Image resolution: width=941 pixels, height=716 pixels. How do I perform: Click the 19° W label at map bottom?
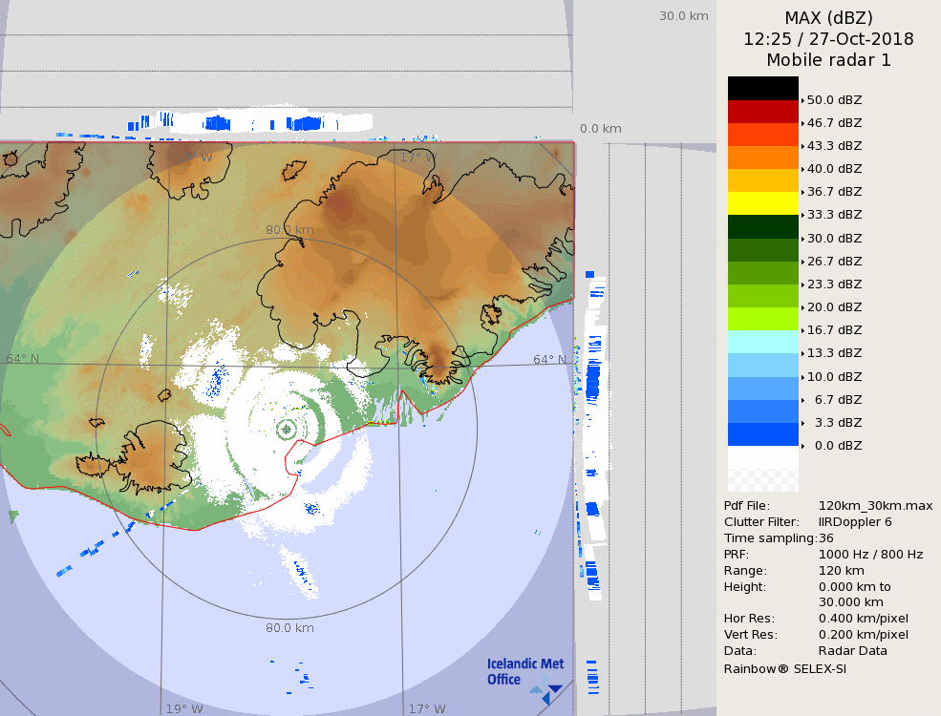184,708
